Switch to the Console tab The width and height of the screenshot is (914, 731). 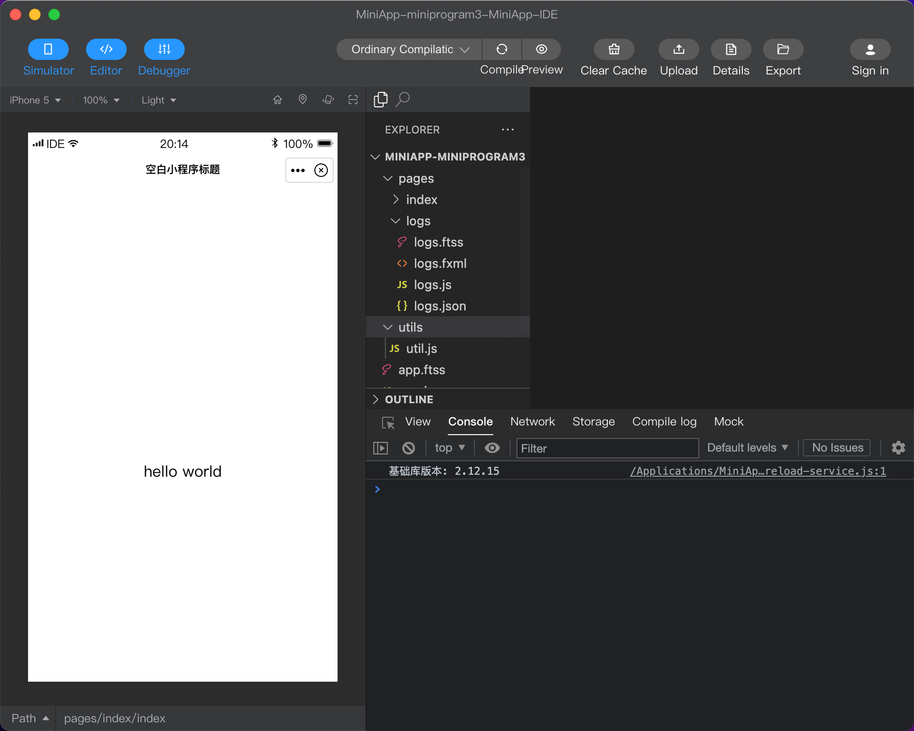tap(471, 422)
